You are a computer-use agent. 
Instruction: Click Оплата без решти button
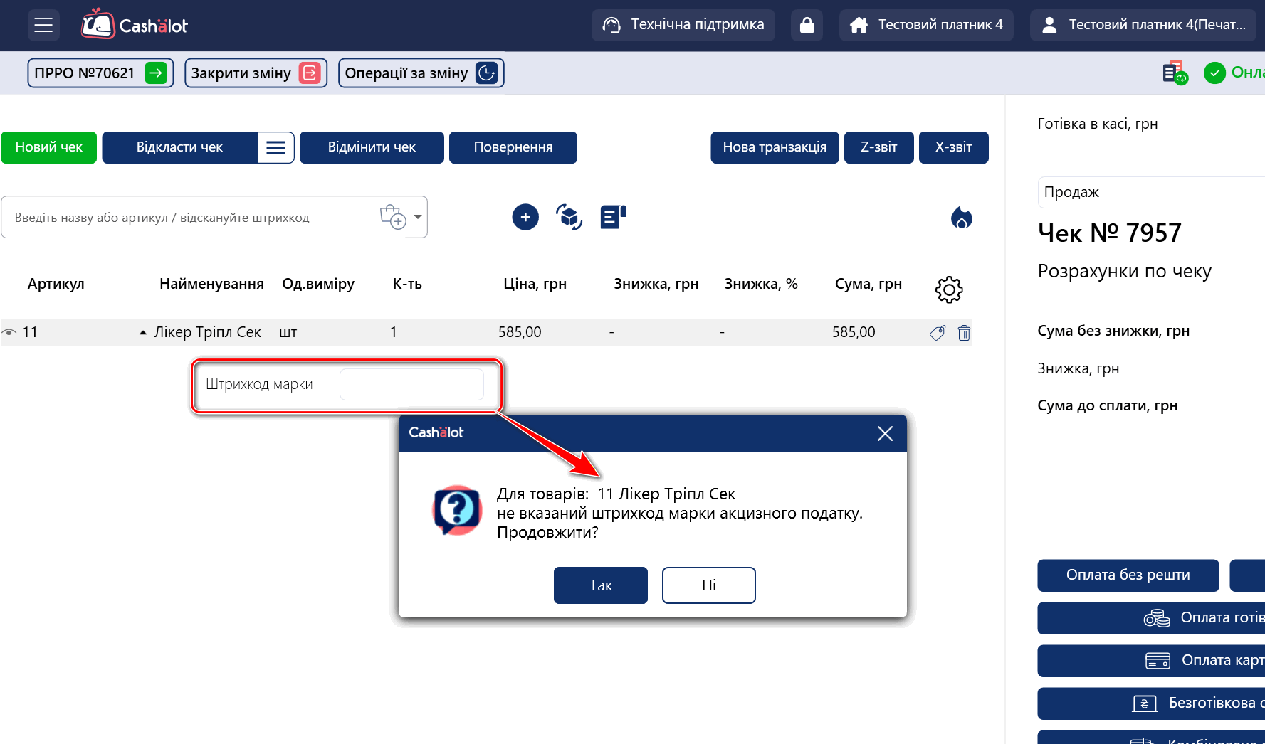point(1128,575)
